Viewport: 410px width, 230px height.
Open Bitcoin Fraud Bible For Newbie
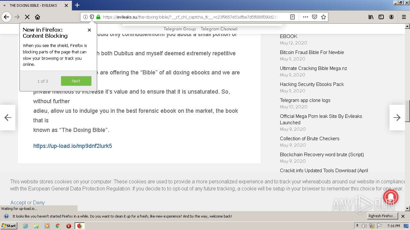tap(312, 52)
